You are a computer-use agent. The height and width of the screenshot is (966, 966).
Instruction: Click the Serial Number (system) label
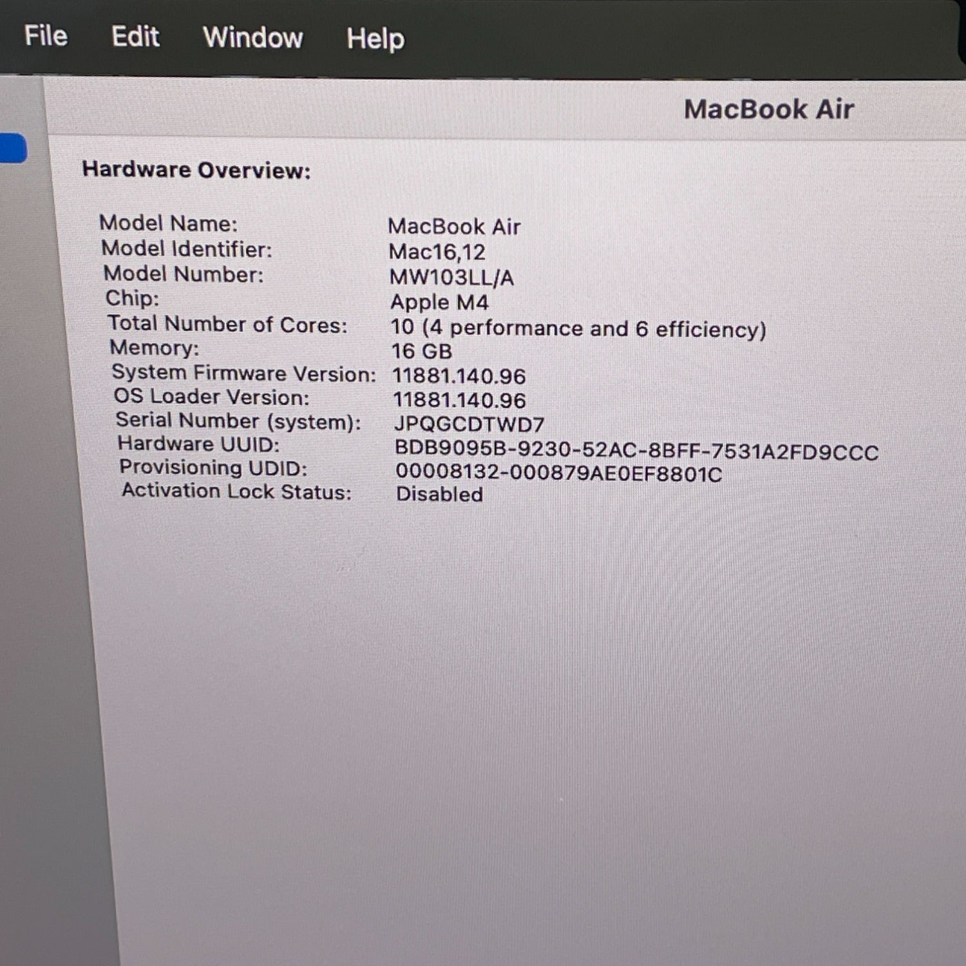tap(238, 421)
